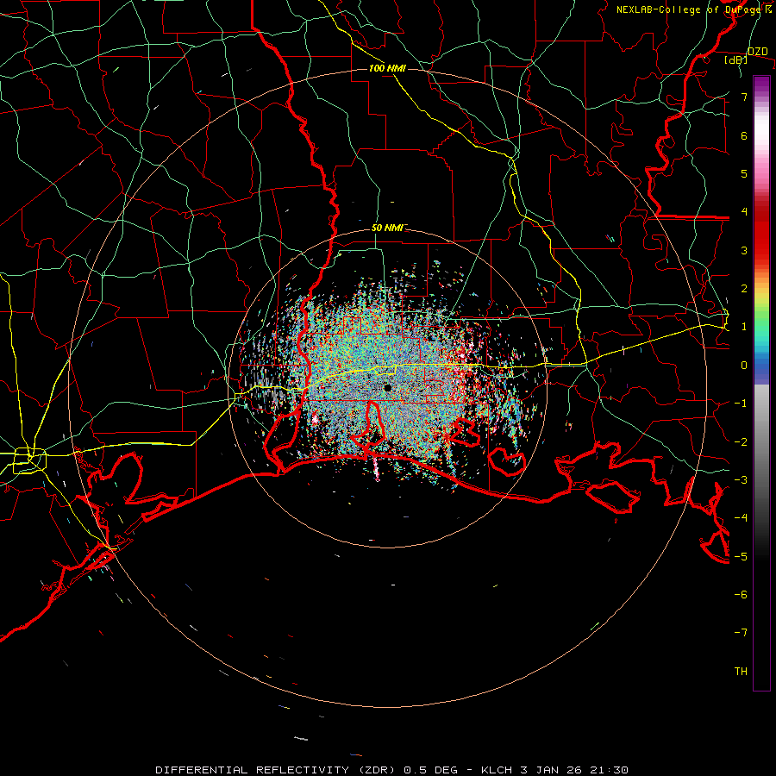Viewport: 776px width, 776px height.
Task: Click the '50 NMI' range ring label
Action: tap(389, 228)
